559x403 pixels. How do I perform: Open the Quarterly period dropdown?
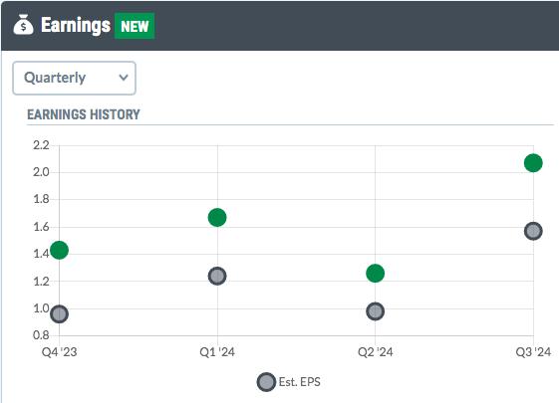coord(74,78)
